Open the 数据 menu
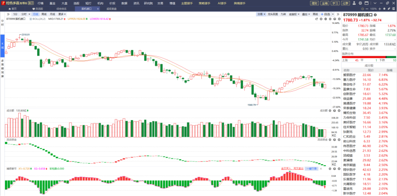 pos(124,3)
